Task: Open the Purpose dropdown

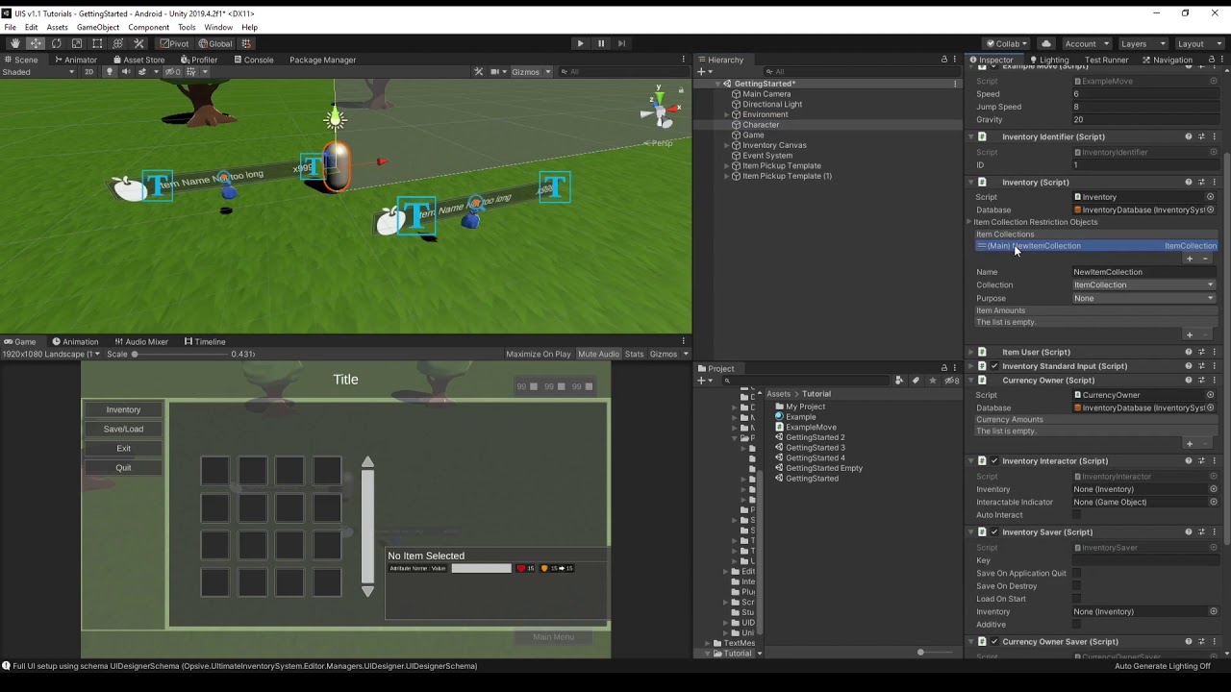Action: click(1143, 298)
